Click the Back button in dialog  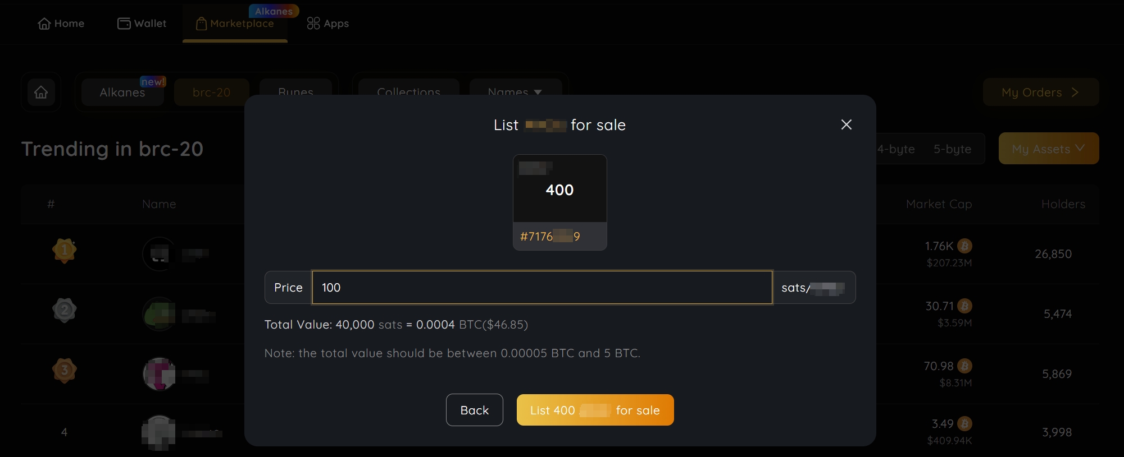pos(474,410)
